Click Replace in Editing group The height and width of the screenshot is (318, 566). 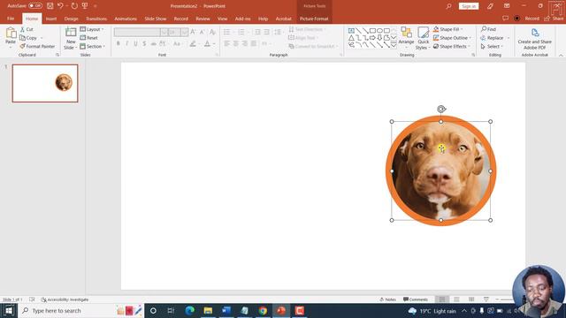click(x=492, y=38)
